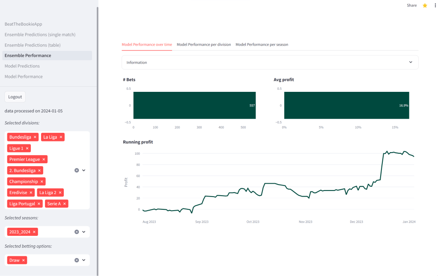Remove the Premier League tag
This screenshot has width=438, height=276.
coord(44,159)
